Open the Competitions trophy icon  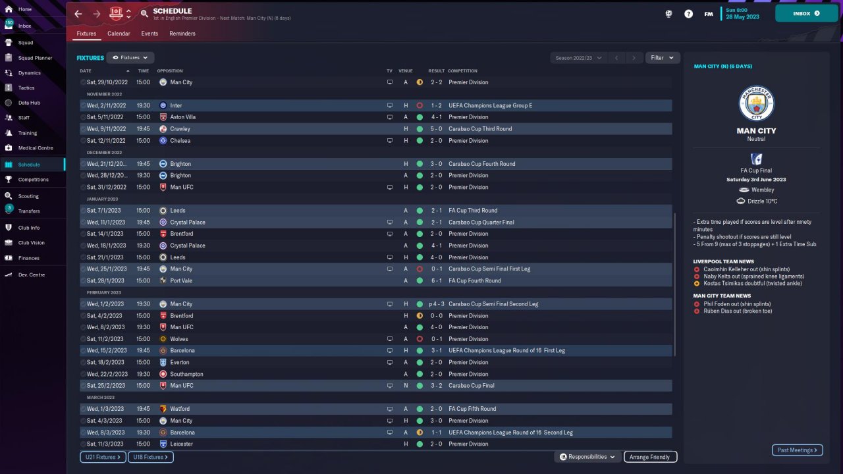click(9, 180)
